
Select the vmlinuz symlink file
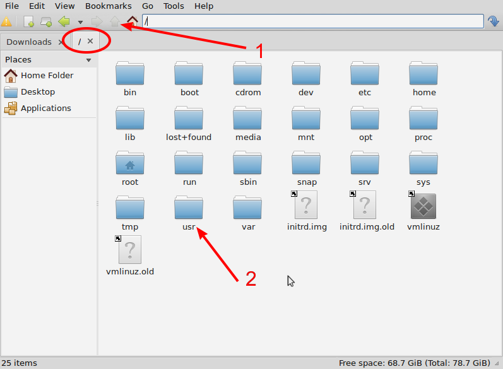(422, 205)
